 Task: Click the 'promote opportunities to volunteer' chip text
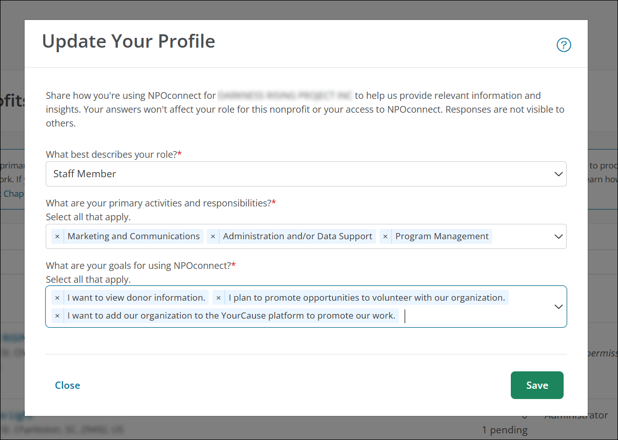click(x=367, y=298)
